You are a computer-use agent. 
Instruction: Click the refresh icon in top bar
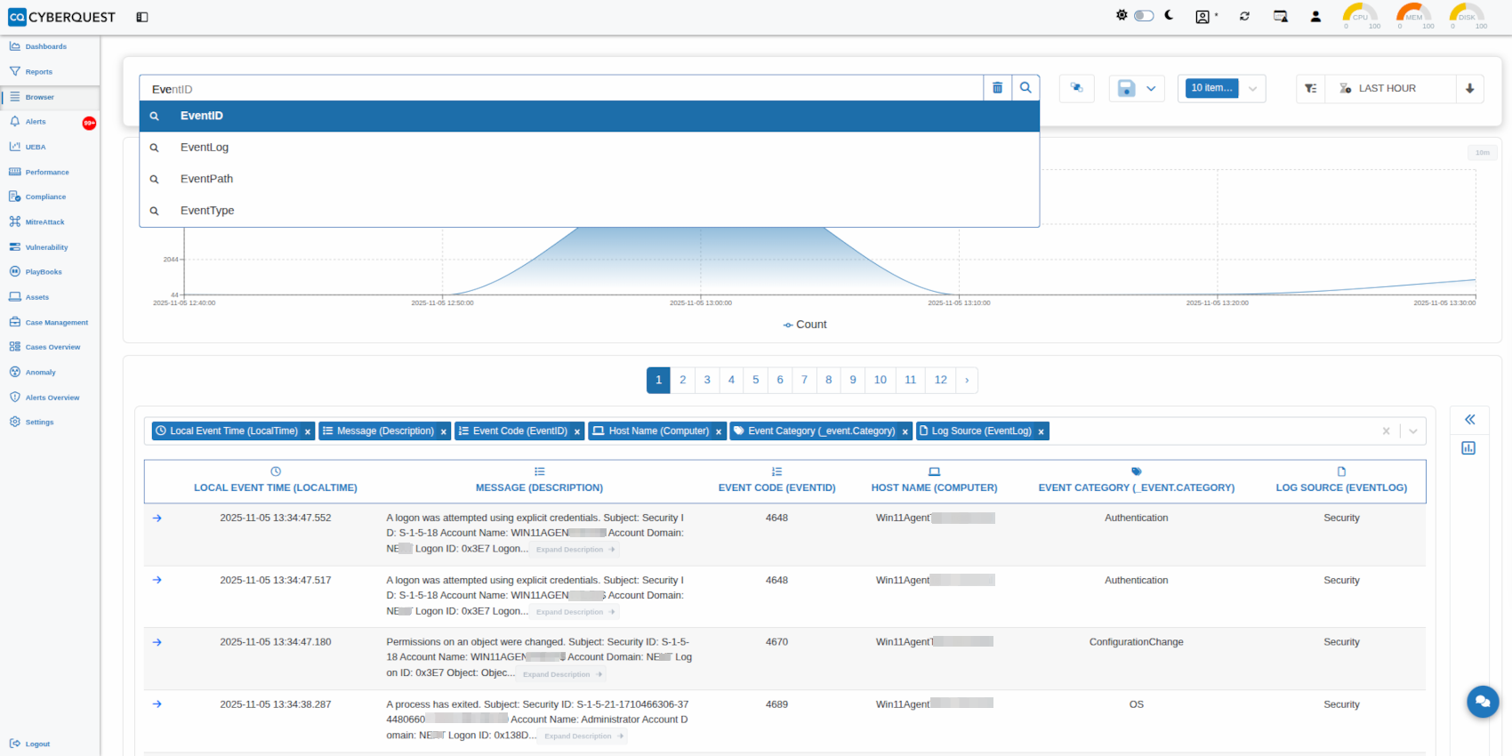tap(1244, 16)
